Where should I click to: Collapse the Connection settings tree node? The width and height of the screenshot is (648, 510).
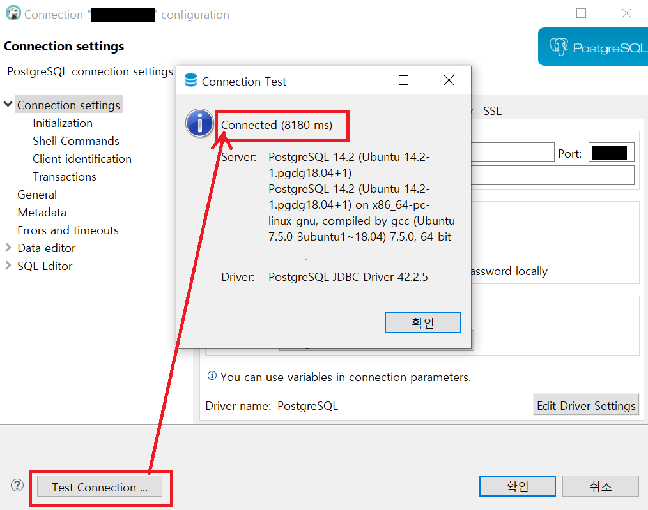(x=8, y=104)
